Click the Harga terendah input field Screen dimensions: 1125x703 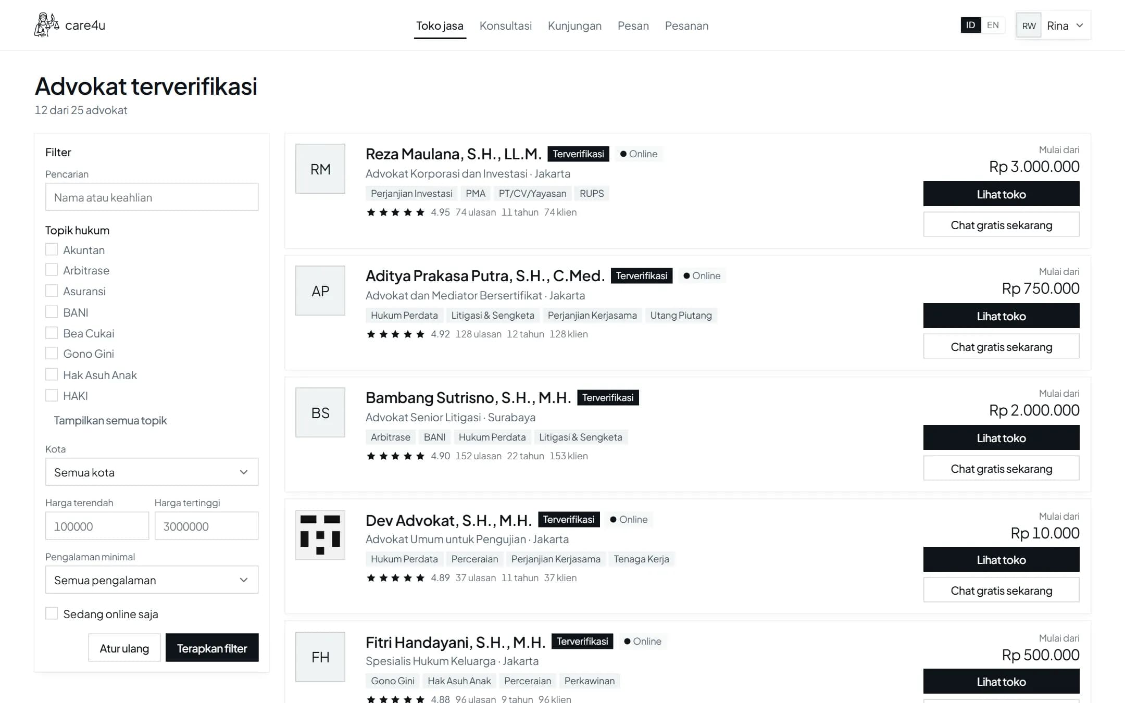pyautogui.click(x=97, y=526)
